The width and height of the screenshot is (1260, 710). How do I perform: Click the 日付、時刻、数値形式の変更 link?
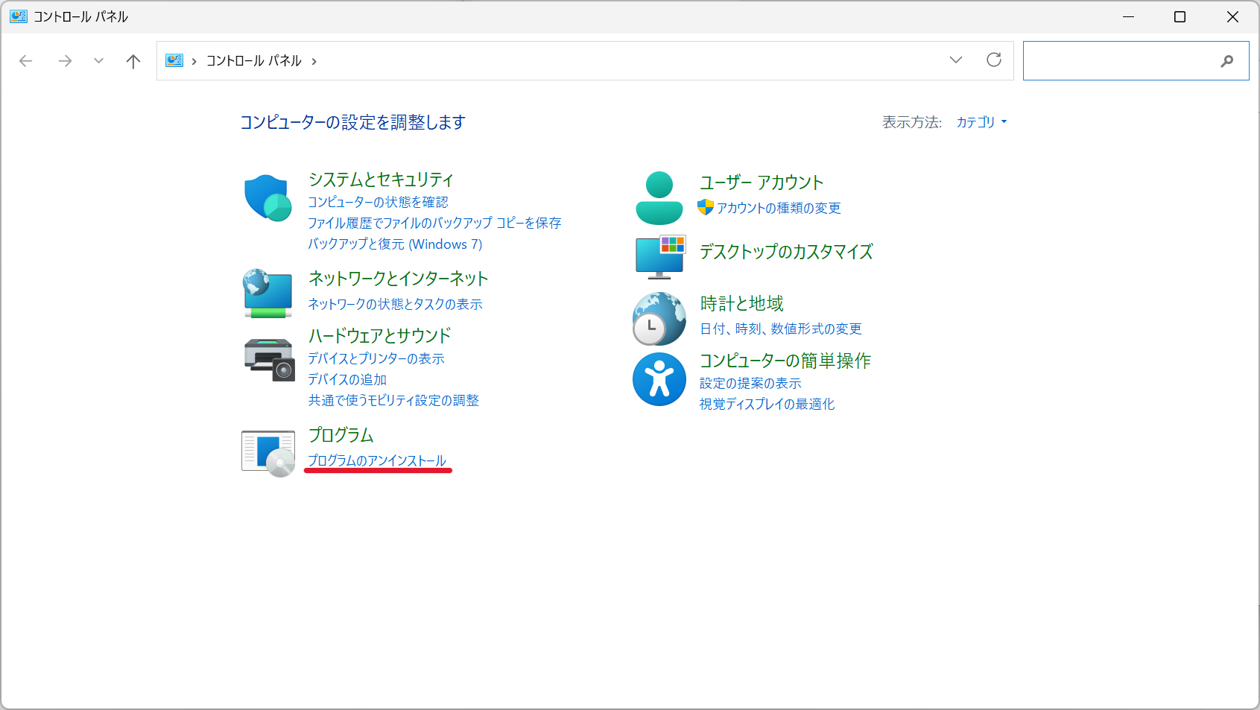point(780,329)
